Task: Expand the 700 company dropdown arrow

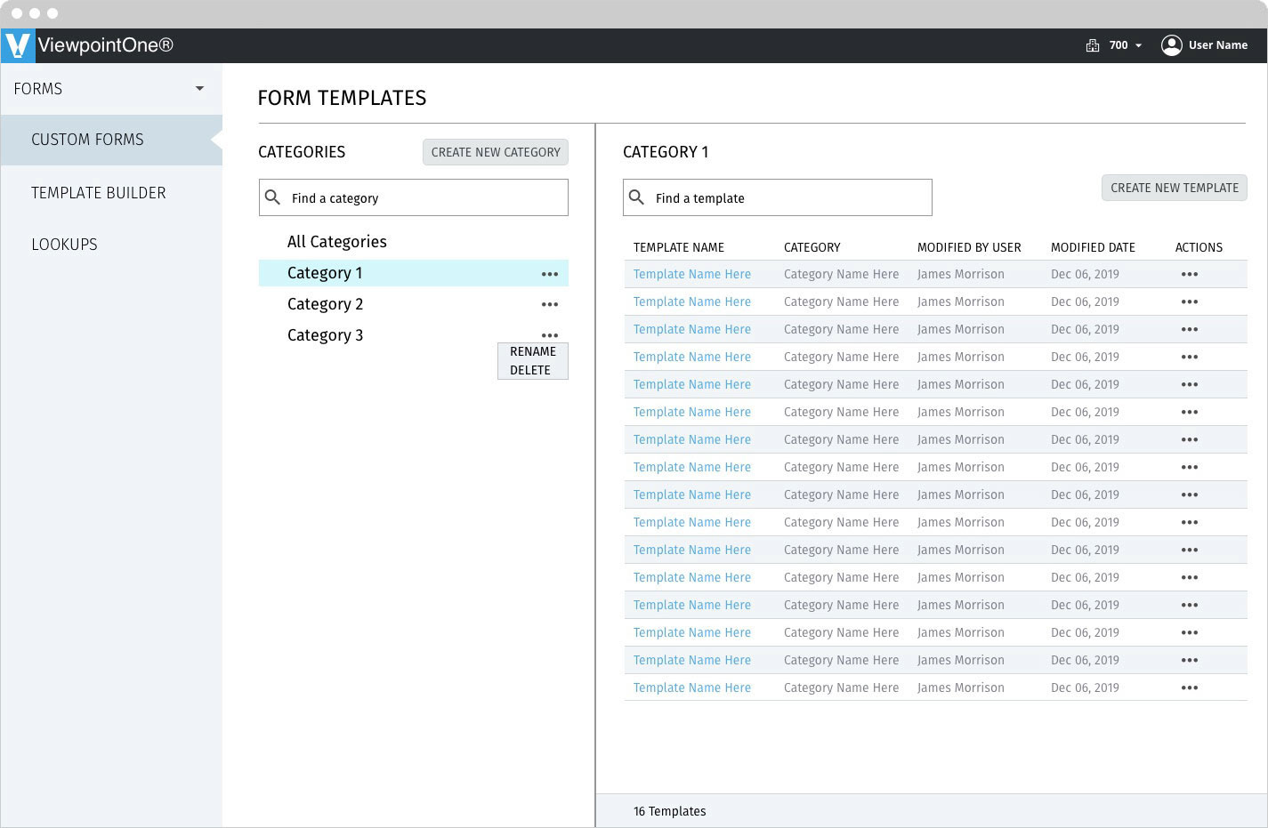Action: [1138, 45]
